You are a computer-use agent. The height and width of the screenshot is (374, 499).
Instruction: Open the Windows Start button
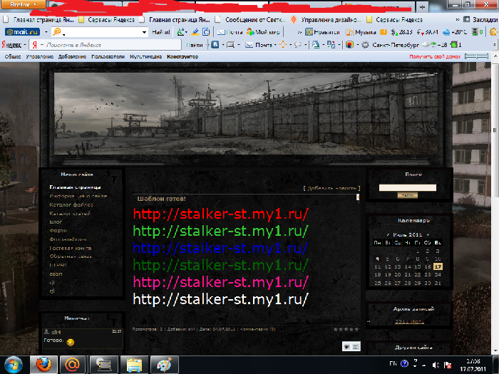[13, 365]
